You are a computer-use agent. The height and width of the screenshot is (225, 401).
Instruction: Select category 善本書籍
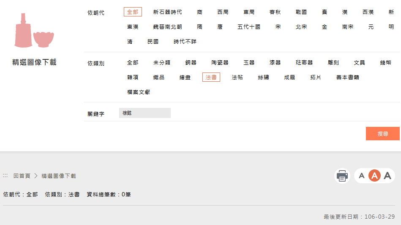348,77
